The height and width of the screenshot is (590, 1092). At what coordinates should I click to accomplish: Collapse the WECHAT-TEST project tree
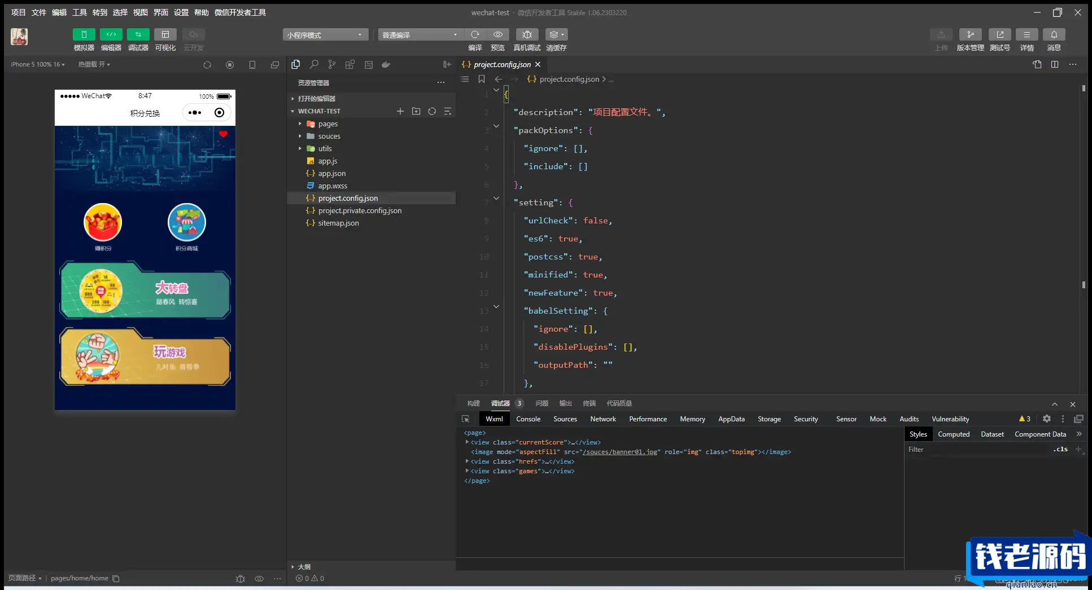pyautogui.click(x=319, y=111)
